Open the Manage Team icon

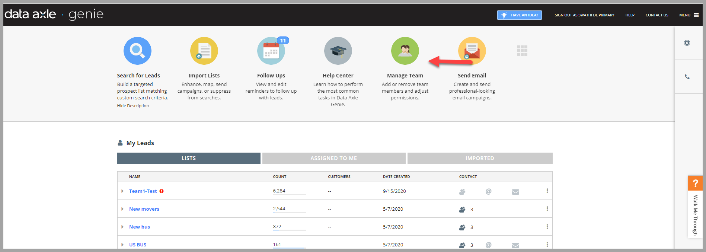[405, 51]
